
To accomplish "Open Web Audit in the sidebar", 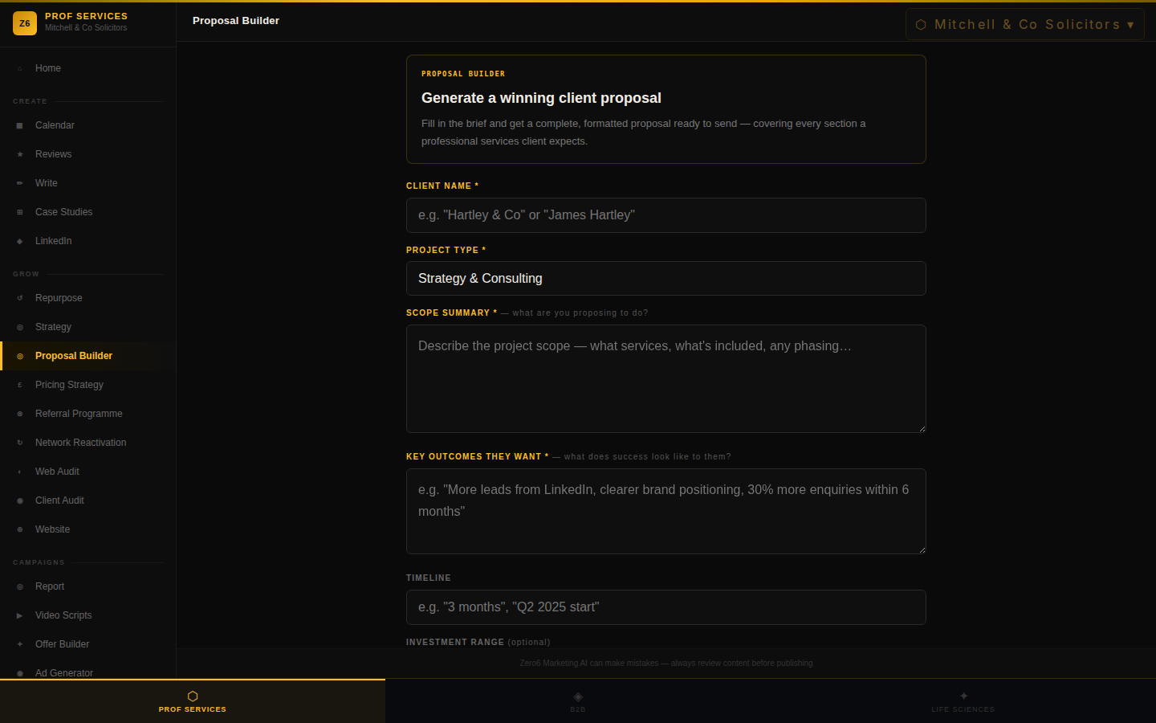I will point(88,472).
